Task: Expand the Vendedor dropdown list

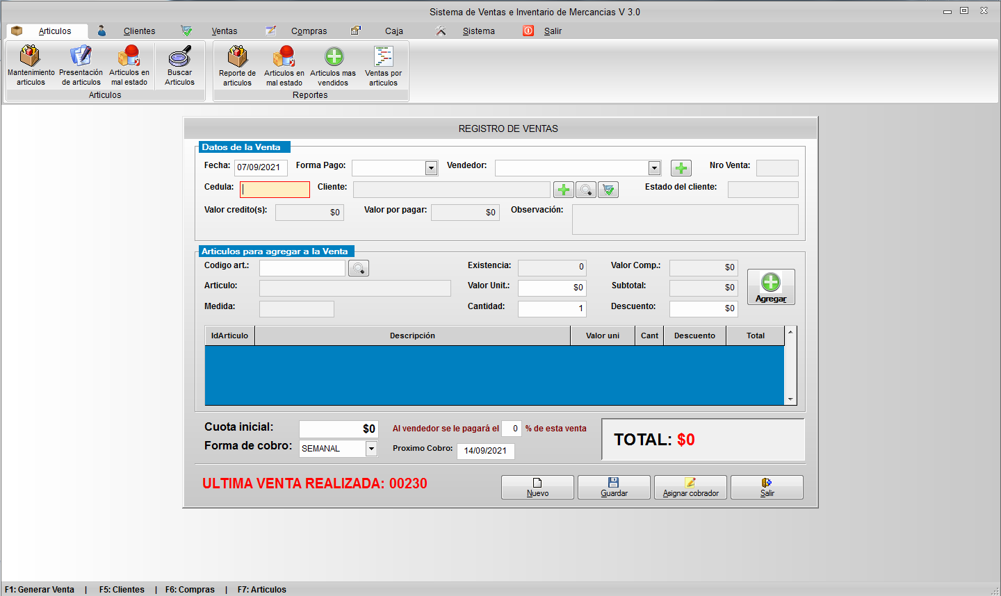Action: click(654, 168)
